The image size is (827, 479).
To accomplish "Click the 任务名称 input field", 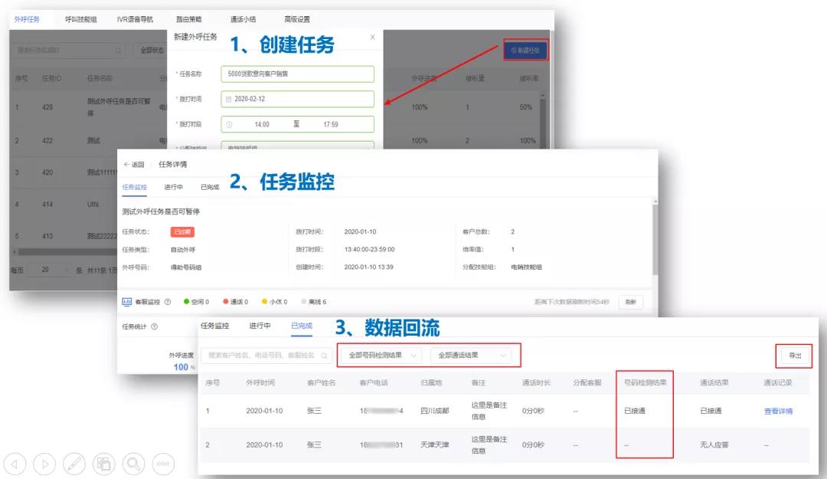I will point(297,74).
